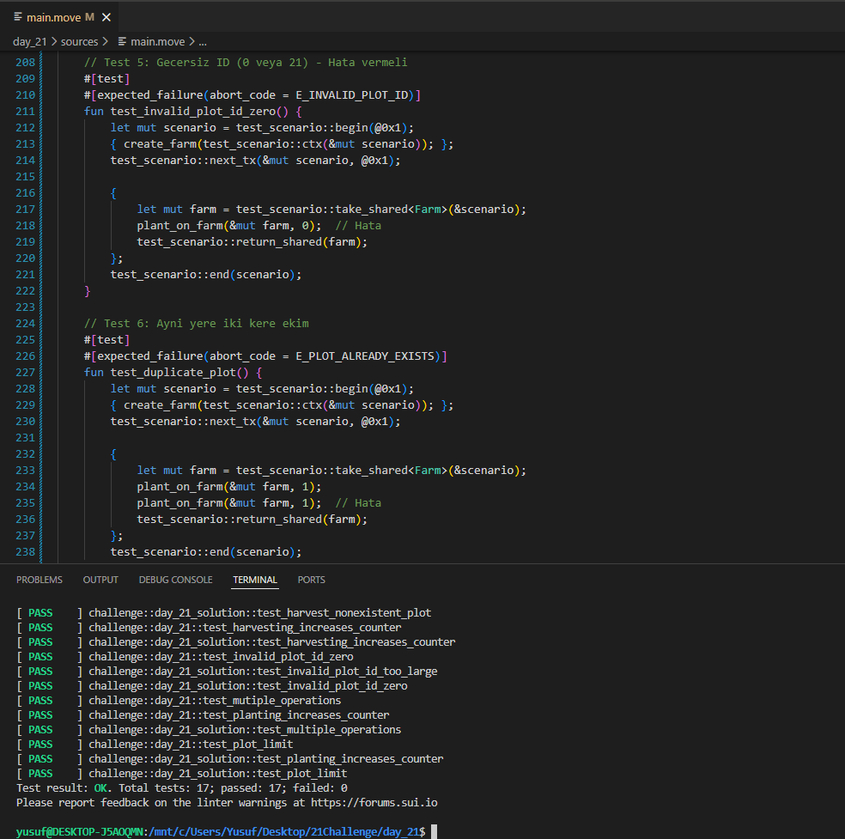Image resolution: width=845 pixels, height=839 pixels.
Task: Click the file icon in breadcrumb
Action: click(122, 41)
